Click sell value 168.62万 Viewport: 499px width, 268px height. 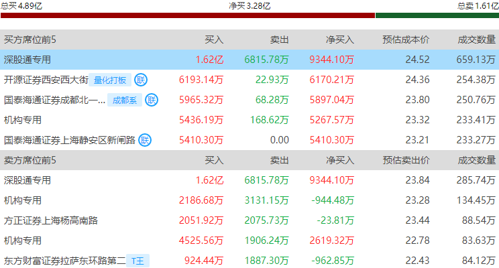coord(269,119)
